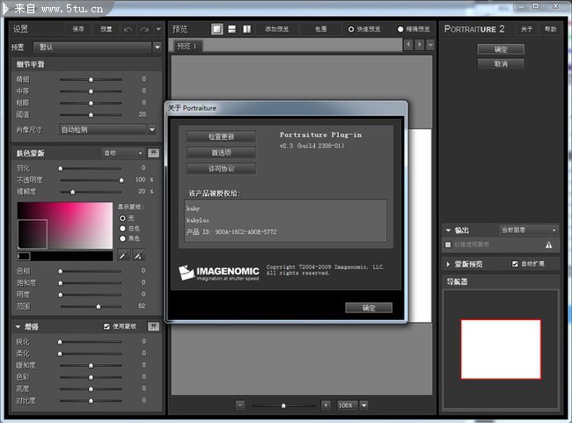Click the zoom in plus button
572x423 pixels.
(x=326, y=405)
